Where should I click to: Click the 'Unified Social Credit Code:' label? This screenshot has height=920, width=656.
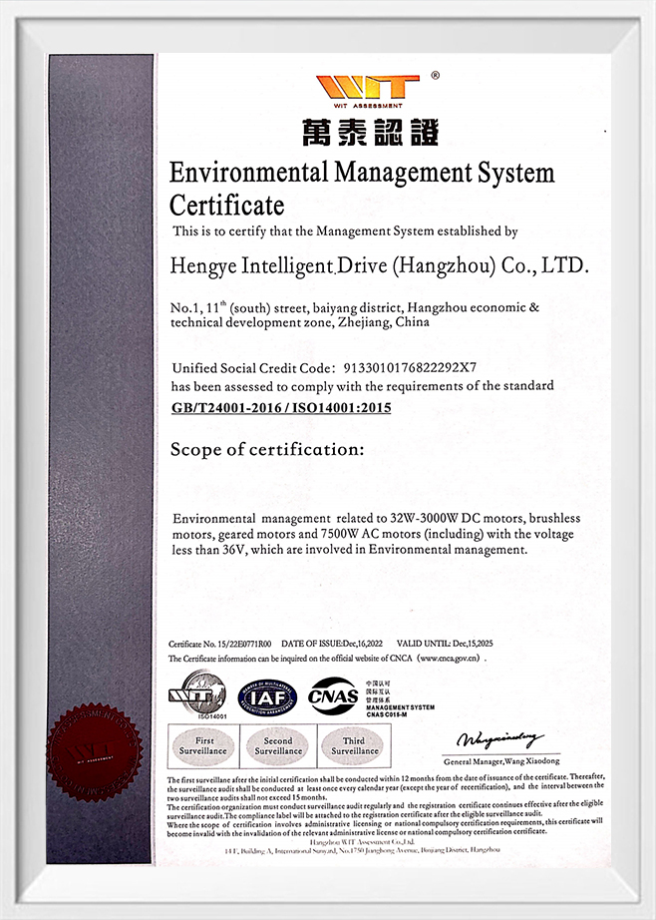[x=253, y=368]
